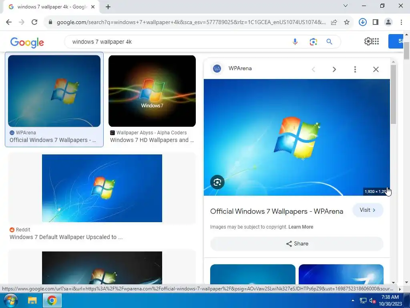
Task: Select the Wallpaper Abyss Windows 7 thumbnail
Action: click(152, 91)
